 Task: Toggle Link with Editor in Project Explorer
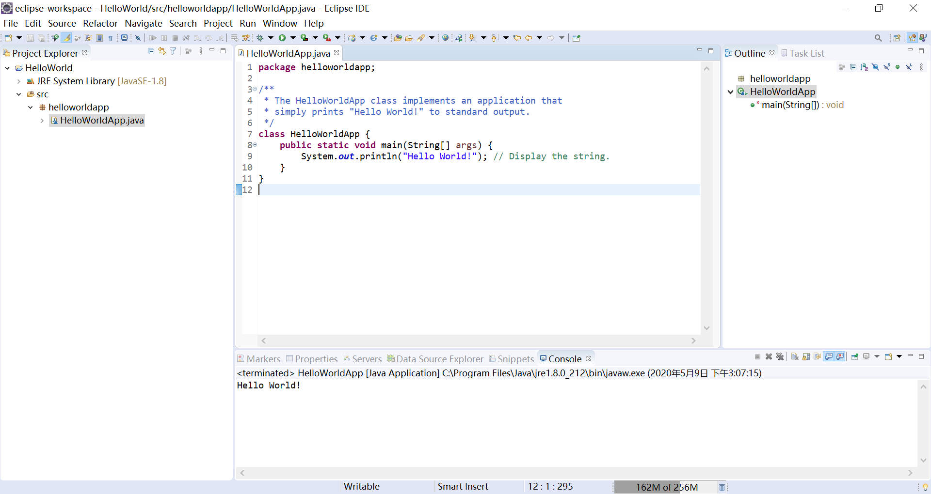pos(162,51)
